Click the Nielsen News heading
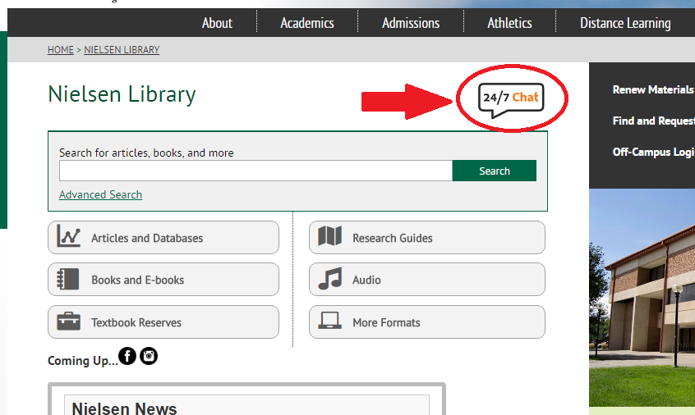The height and width of the screenshot is (415, 695). (125, 408)
